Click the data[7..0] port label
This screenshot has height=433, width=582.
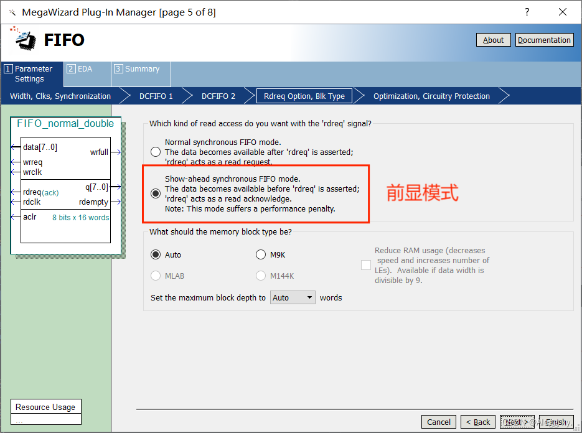(x=40, y=147)
